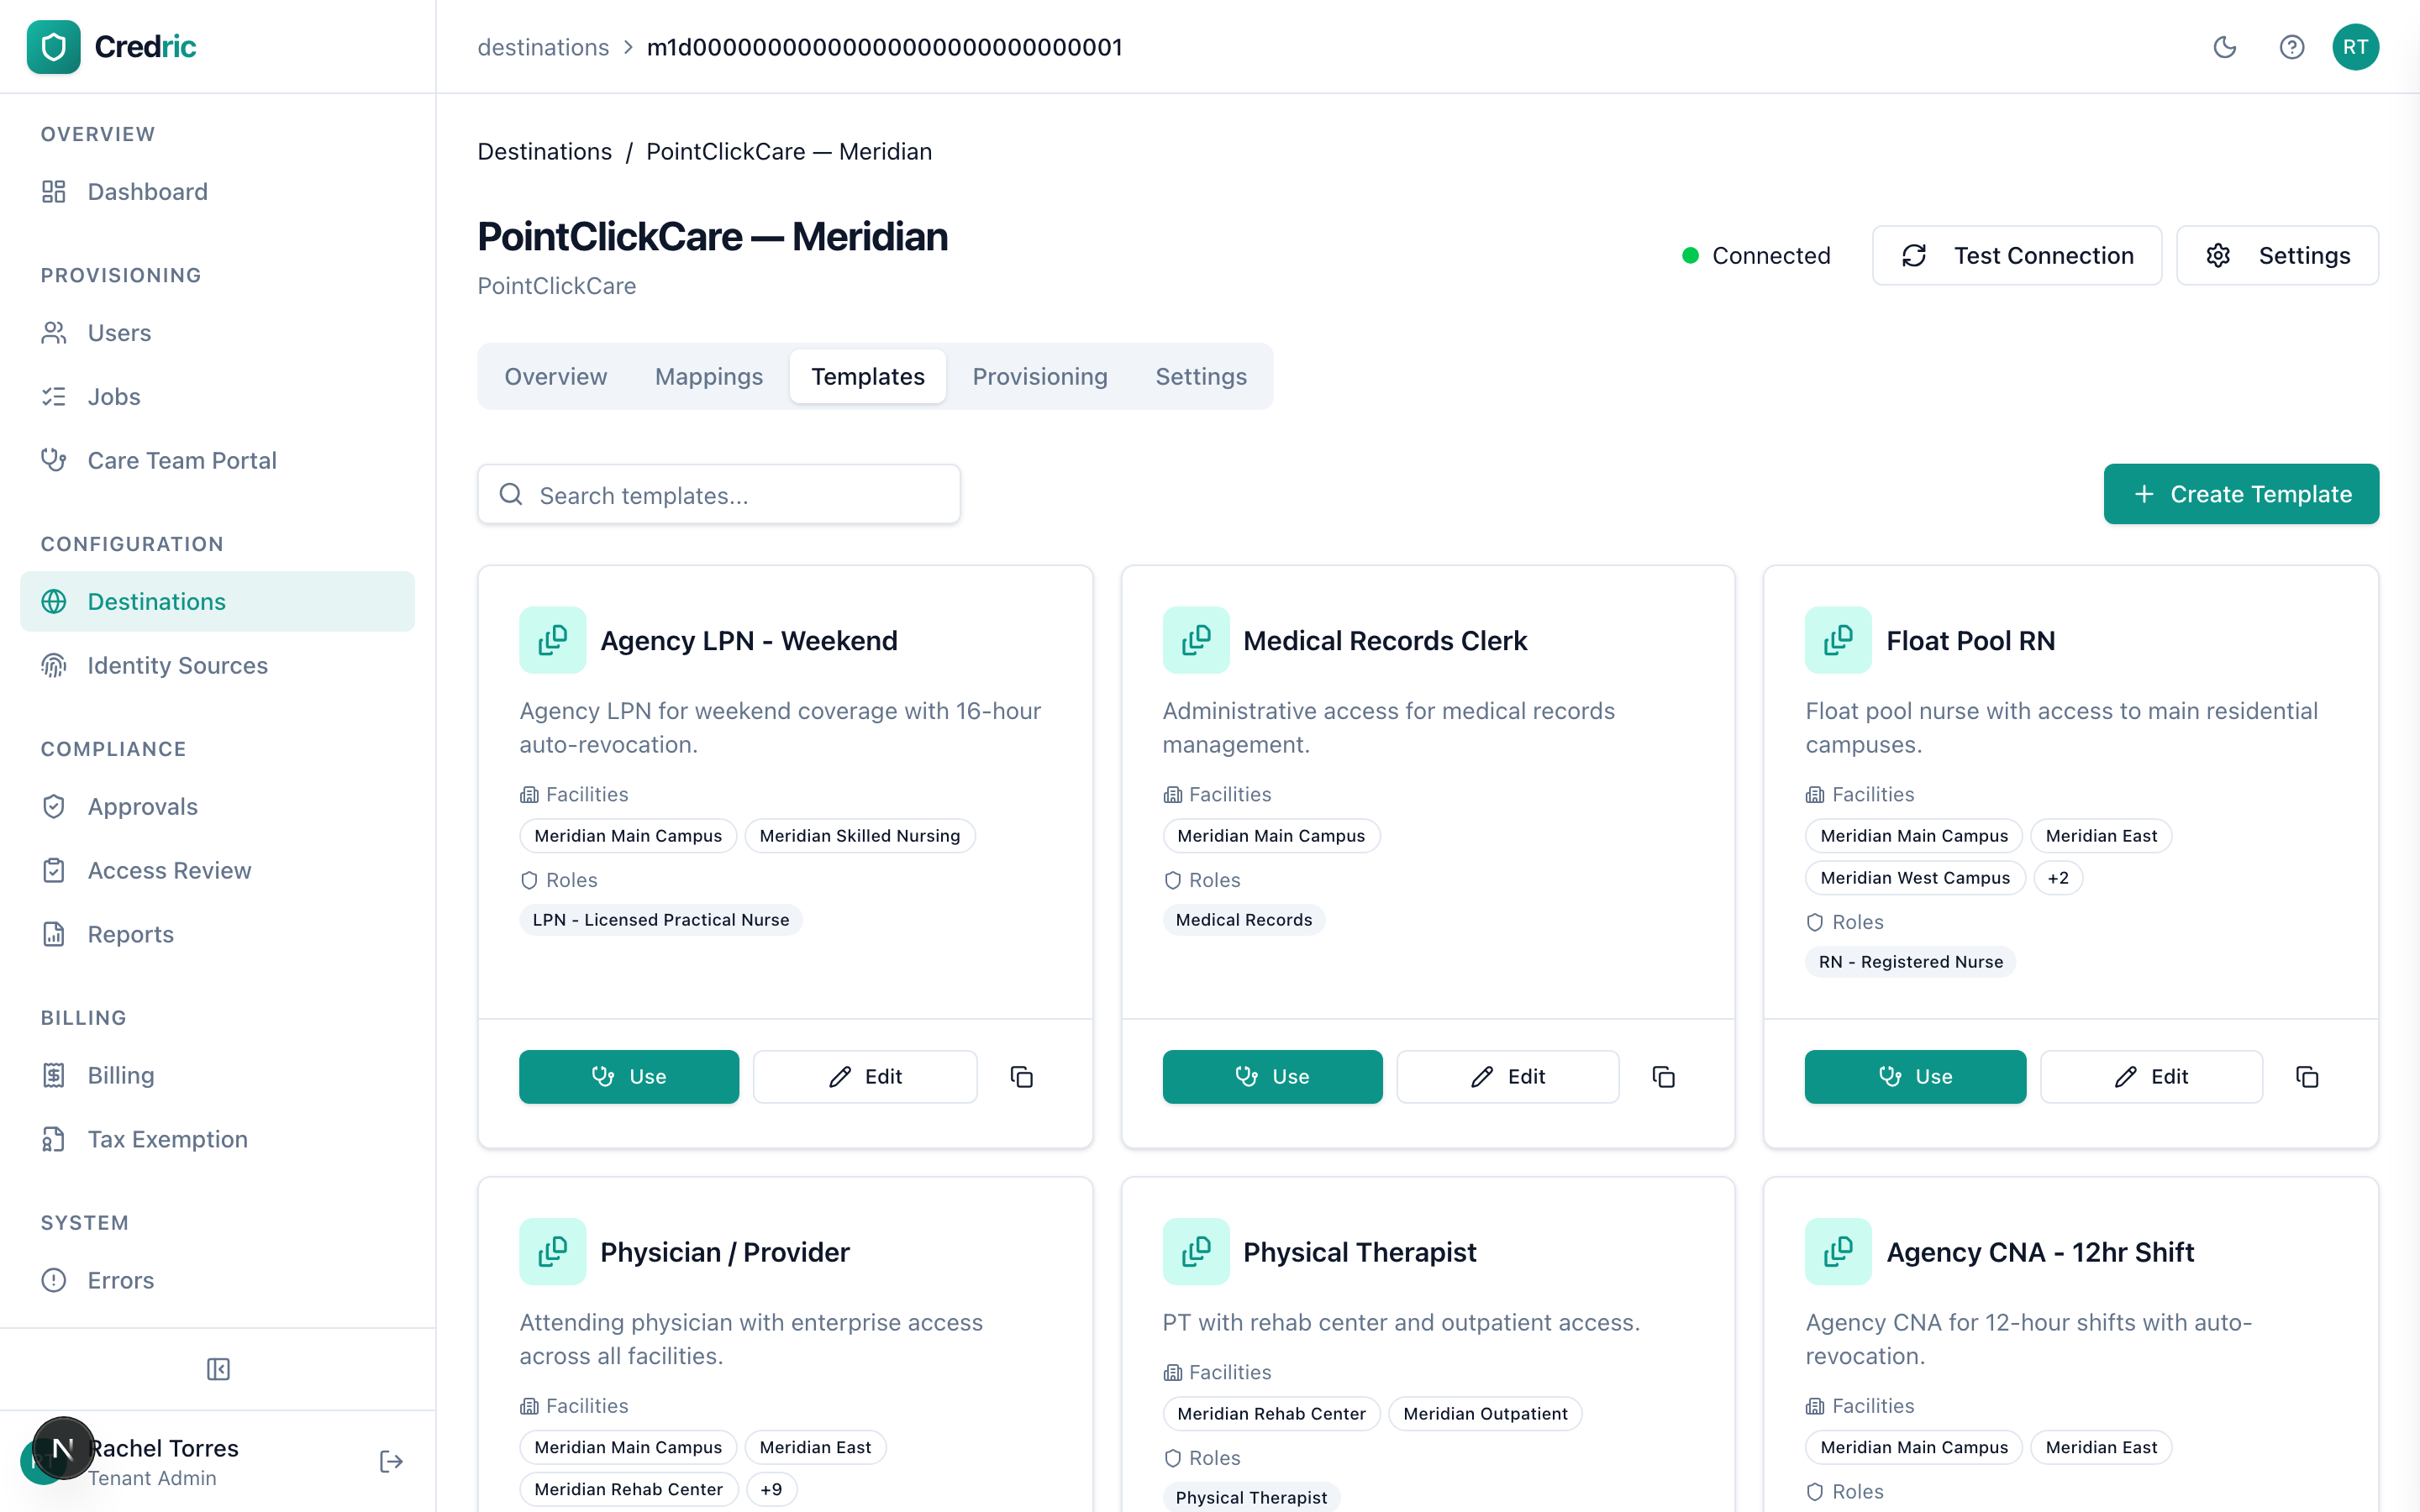
Task: Click Float Pool RN card icon
Action: [x=1838, y=640]
